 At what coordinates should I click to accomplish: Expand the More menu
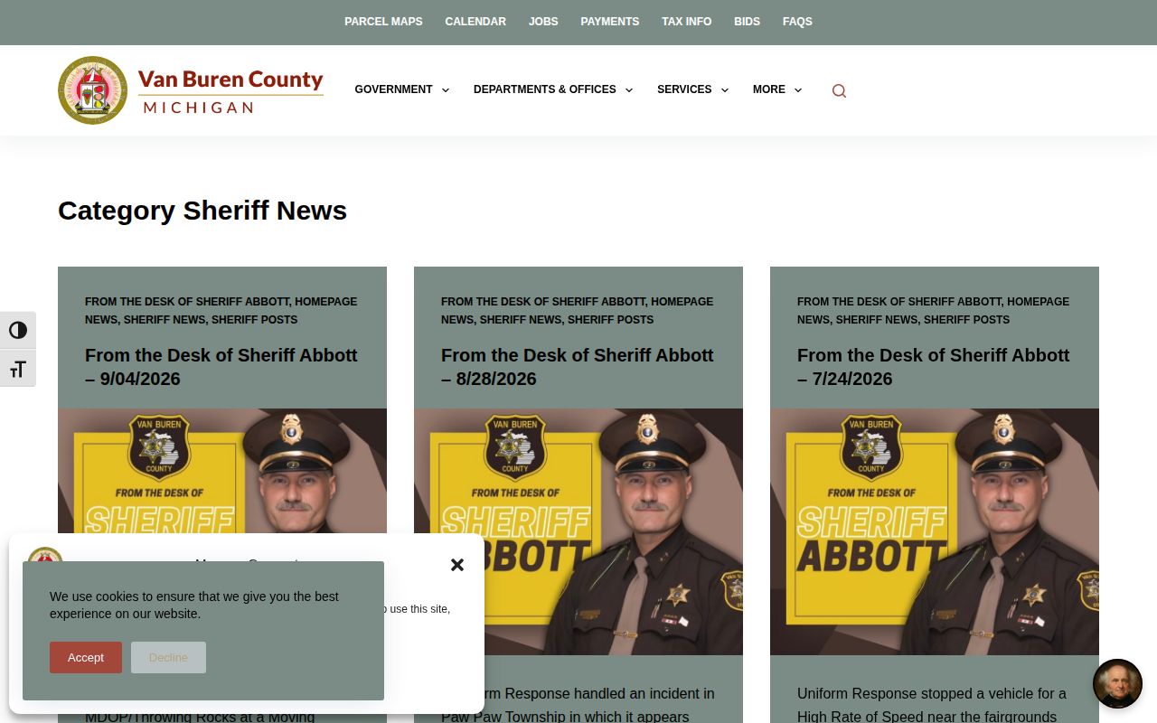776,89
